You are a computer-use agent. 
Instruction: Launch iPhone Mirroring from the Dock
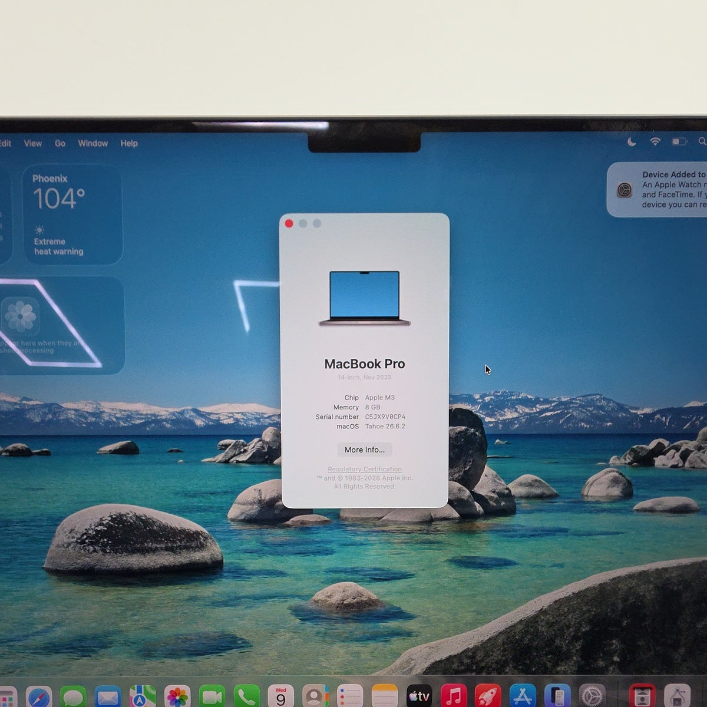[x=557, y=698]
